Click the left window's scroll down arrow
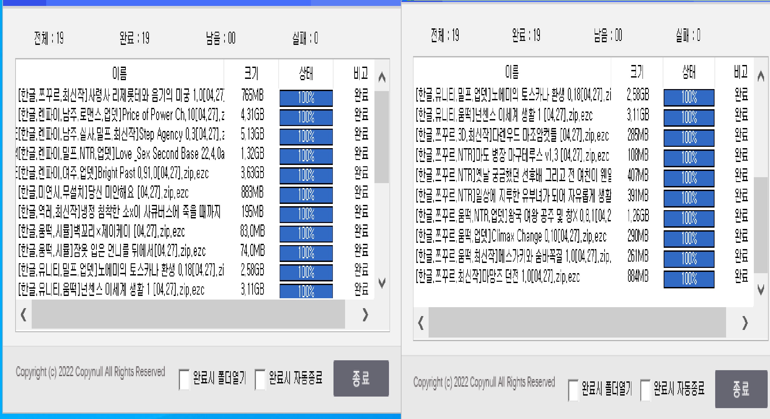 [x=382, y=283]
